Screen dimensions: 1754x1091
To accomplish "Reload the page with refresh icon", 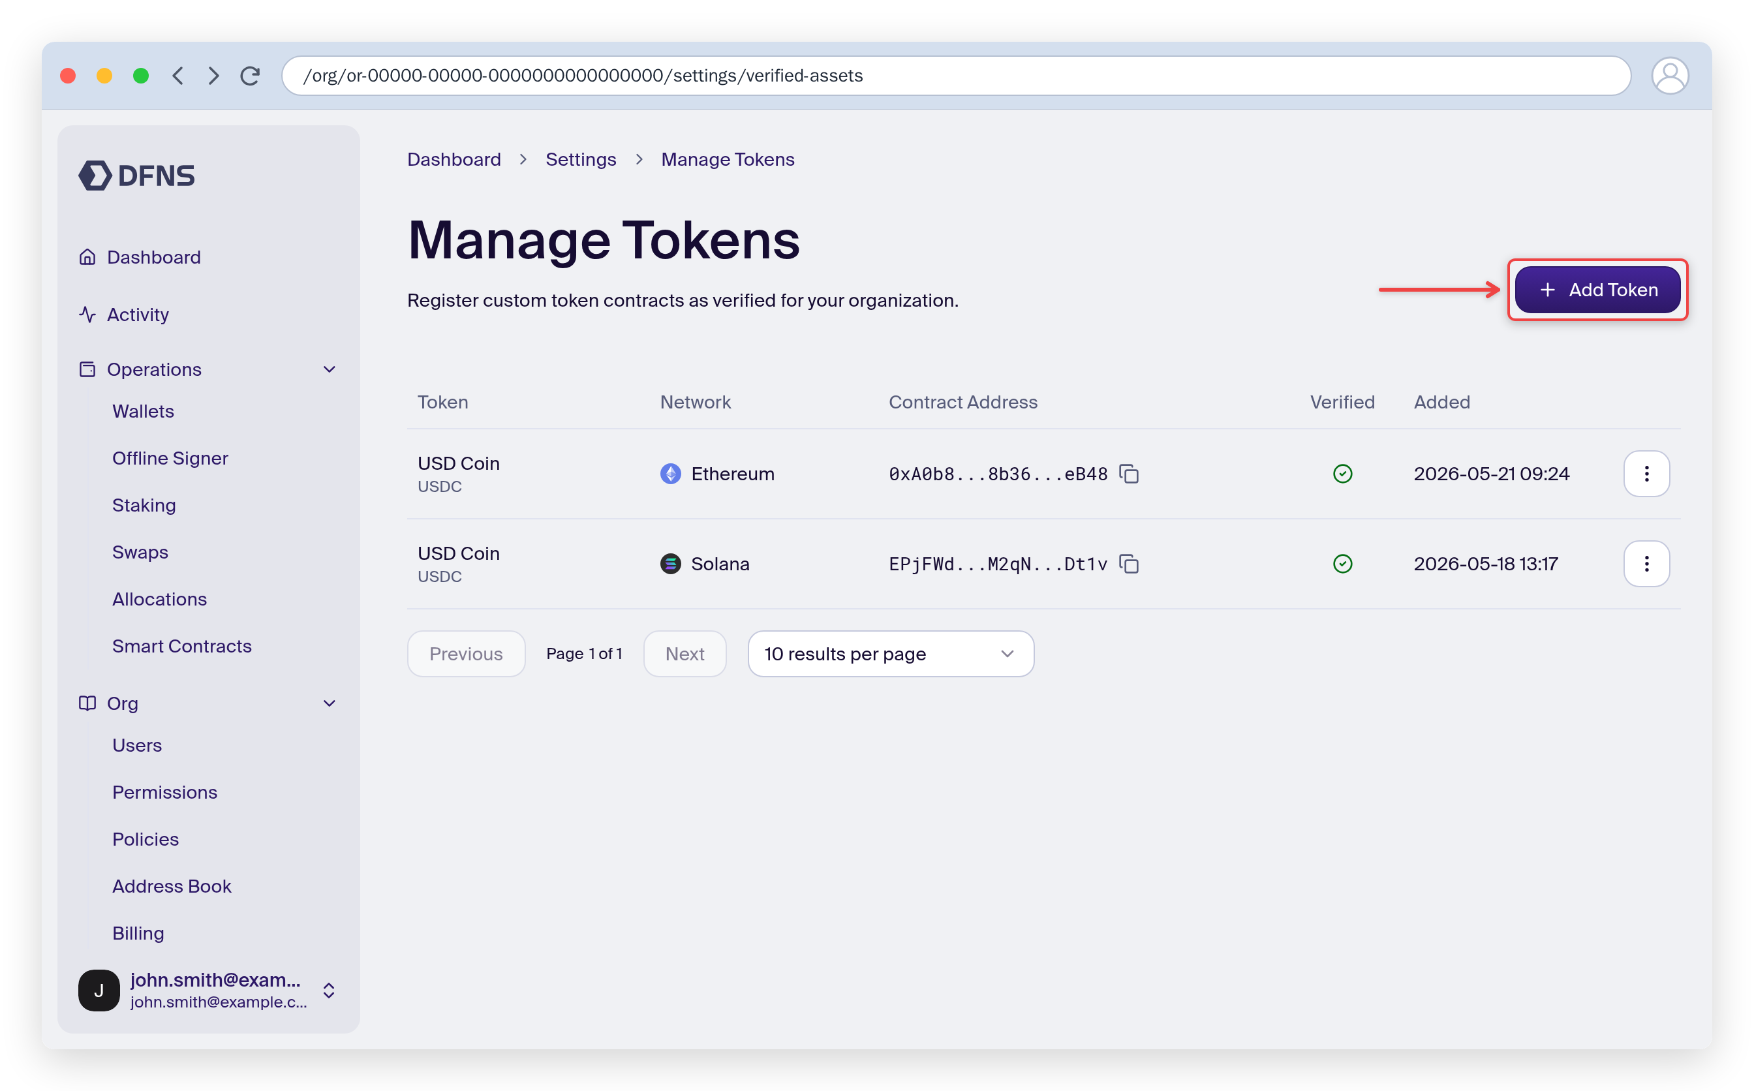I will pyautogui.click(x=250, y=76).
